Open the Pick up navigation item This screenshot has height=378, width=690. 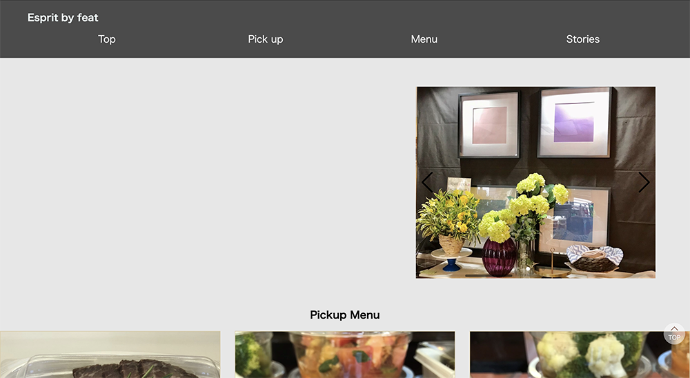coord(266,39)
